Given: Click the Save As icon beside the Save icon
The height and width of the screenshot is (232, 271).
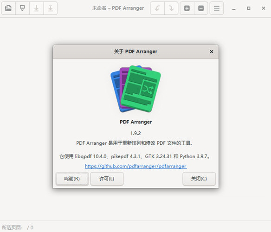Looking at the screenshot, I should (x=50, y=8).
